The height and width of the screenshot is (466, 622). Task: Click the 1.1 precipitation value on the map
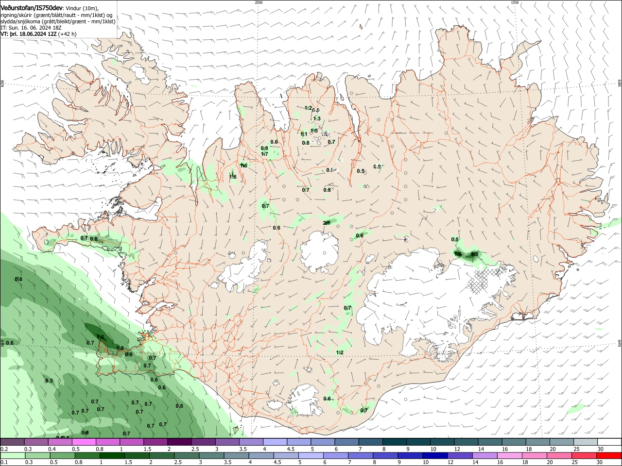click(304, 134)
